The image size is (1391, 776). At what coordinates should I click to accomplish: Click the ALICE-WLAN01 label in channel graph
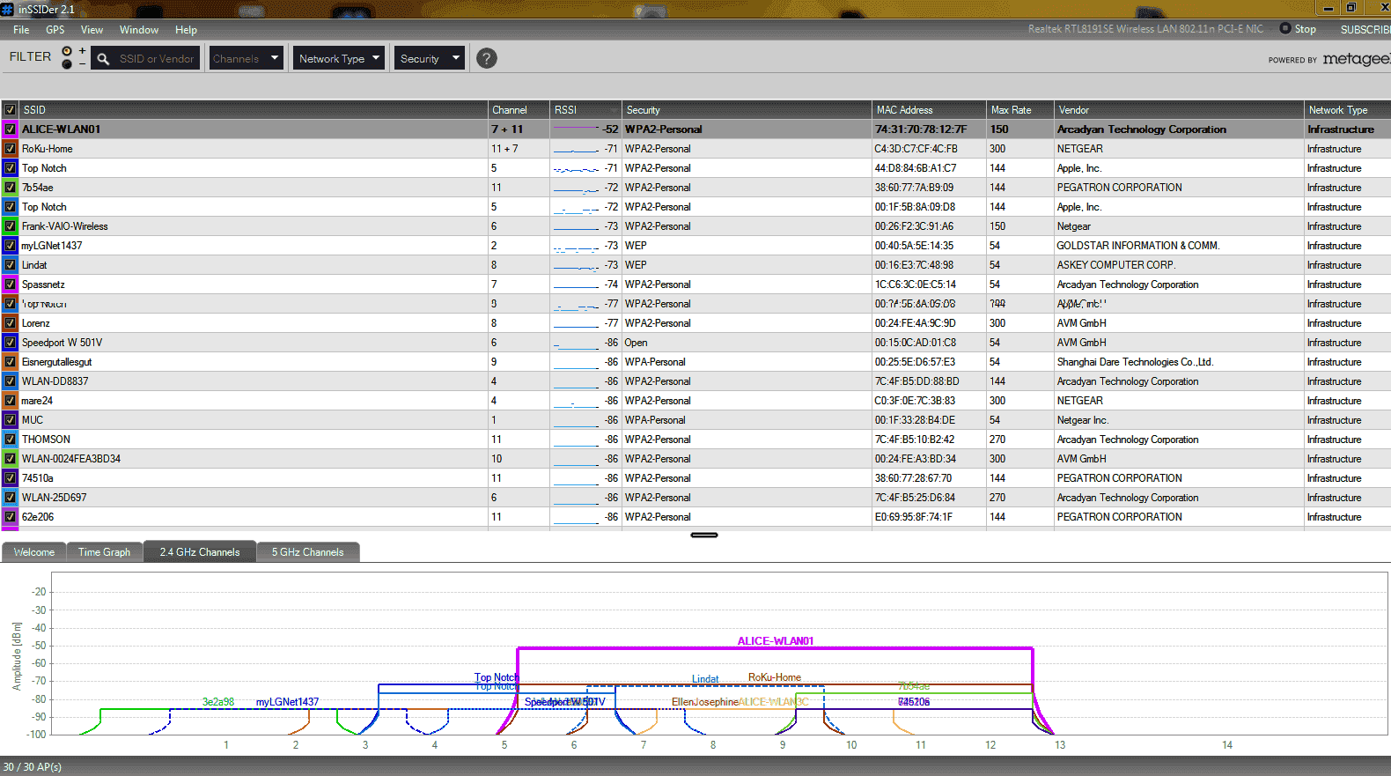pos(776,641)
